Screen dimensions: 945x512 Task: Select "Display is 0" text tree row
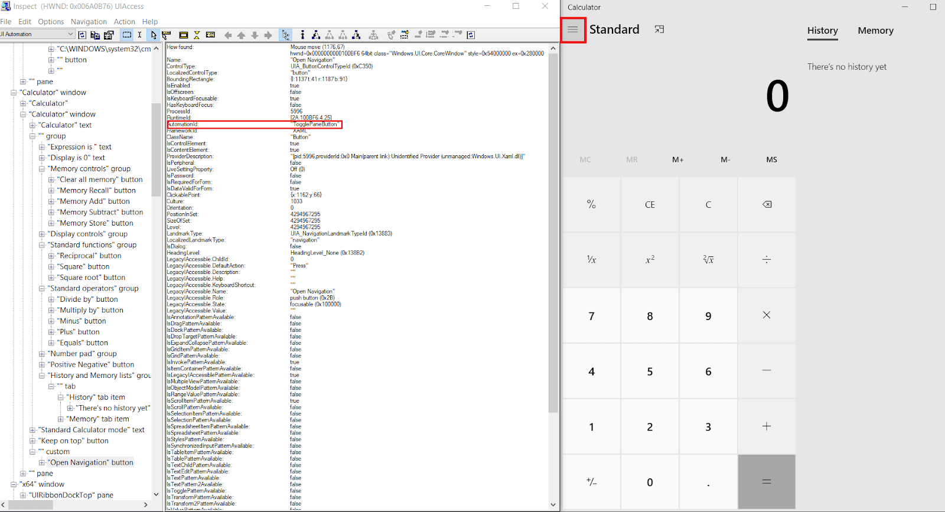76,158
